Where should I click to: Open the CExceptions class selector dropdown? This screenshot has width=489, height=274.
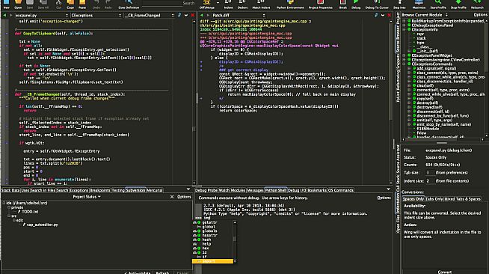(96, 15)
